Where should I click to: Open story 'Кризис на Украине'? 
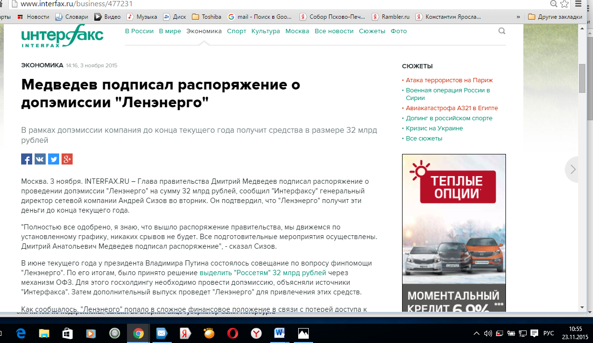434,128
